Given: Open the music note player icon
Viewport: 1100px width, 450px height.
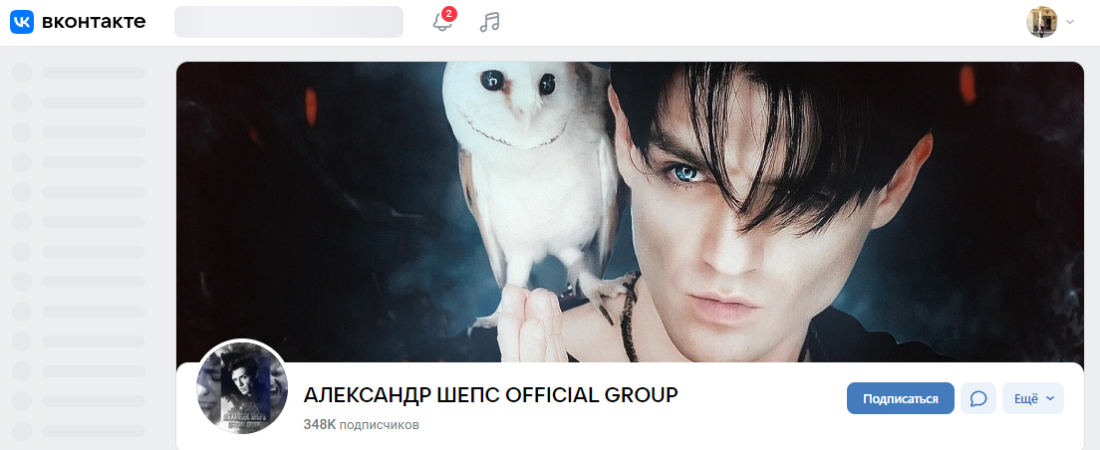Looking at the screenshot, I should [489, 23].
